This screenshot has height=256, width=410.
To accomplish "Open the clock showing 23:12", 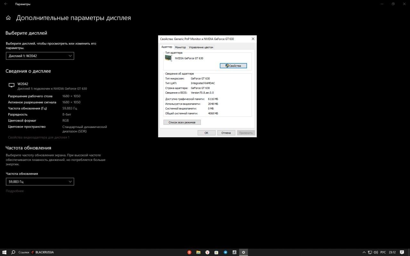I will pos(392,252).
